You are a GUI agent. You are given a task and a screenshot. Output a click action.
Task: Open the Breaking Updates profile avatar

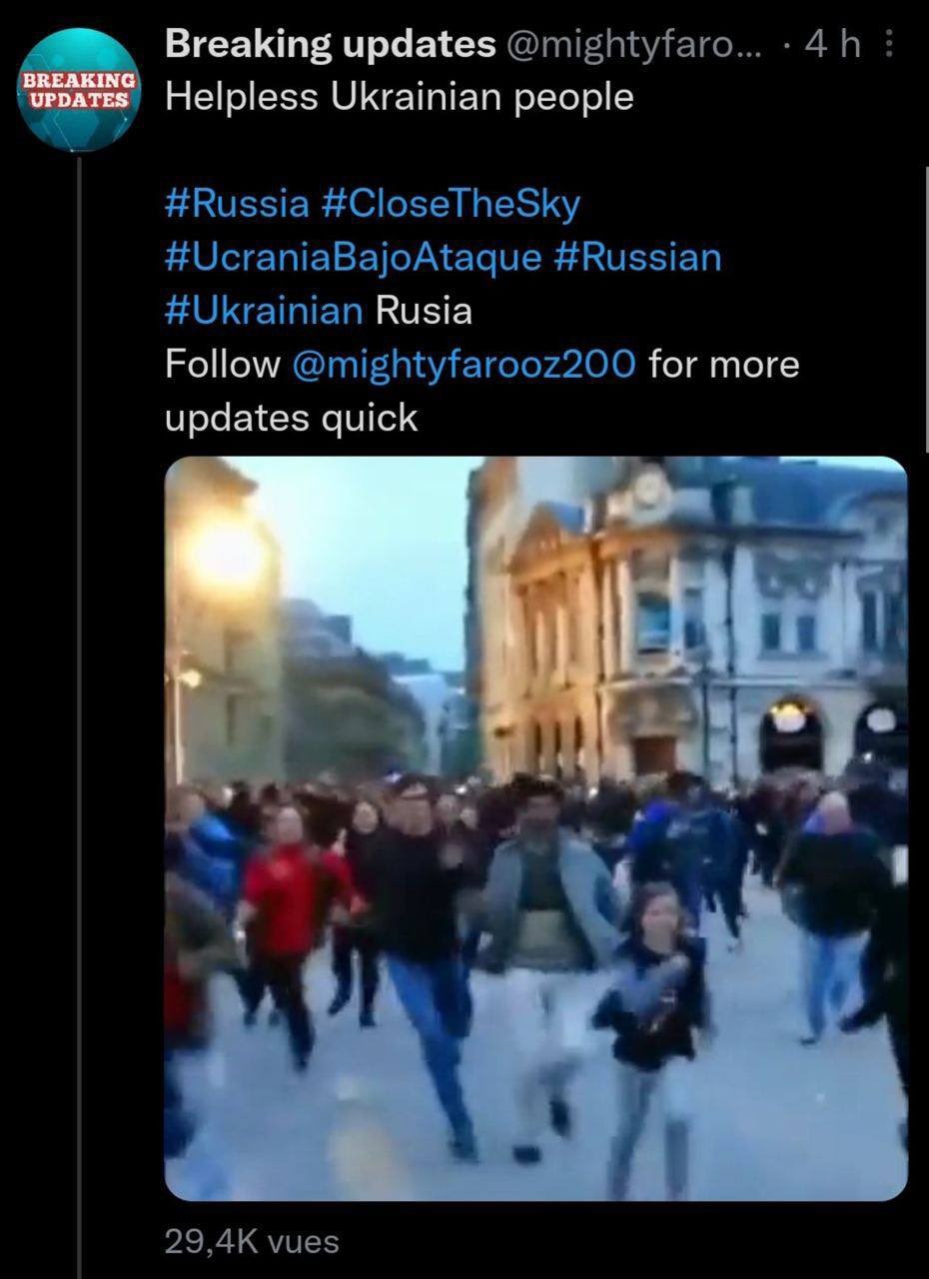79,89
